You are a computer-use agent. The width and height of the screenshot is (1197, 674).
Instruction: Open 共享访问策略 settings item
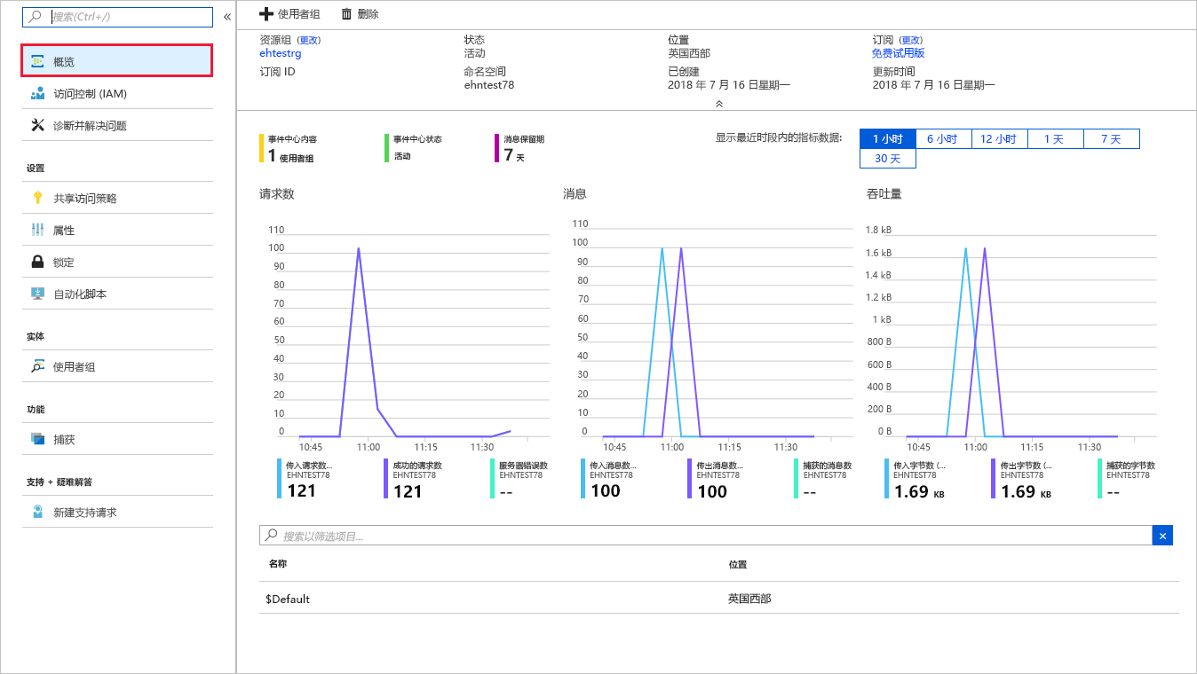pyautogui.click(x=117, y=198)
